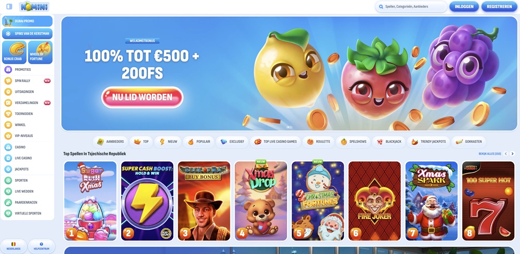Click the Inloggen button

point(464,7)
